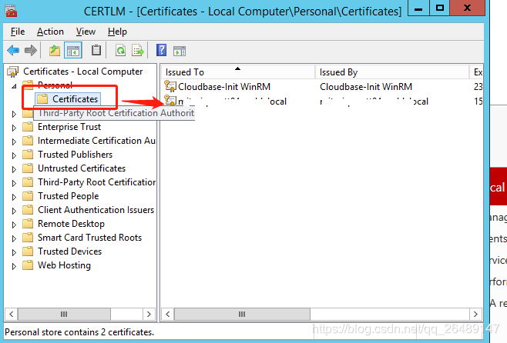Screen dimensions: 507x343
Task: Expand the Web Hosting node
Action: tap(14, 267)
